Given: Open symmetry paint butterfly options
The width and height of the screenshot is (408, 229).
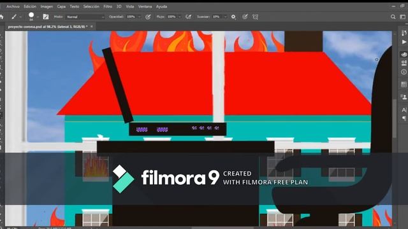Looking at the screenshot, I should pos(255,17).
